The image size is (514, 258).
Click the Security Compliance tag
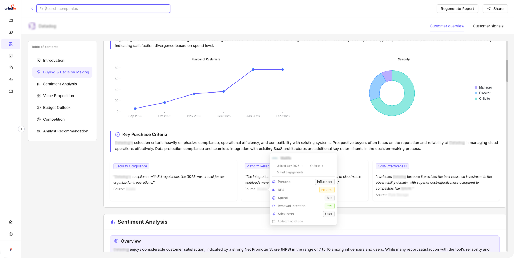point(131,166)
